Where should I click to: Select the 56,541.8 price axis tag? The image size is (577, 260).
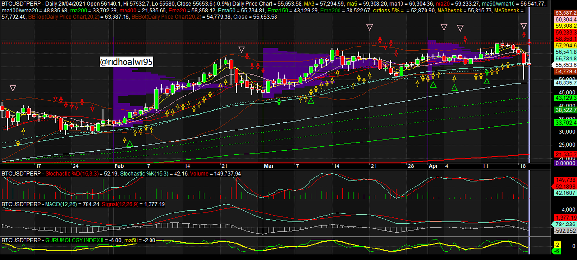click(565, 51)
